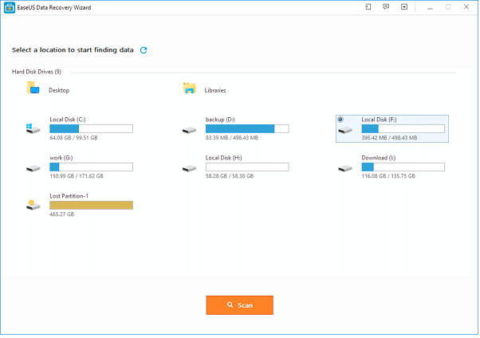The height and width of the screenshot is (338, 480).
Task: Click the '395.42 MB / 498.43 MB' size text
Action: click(x=389, y=138)
